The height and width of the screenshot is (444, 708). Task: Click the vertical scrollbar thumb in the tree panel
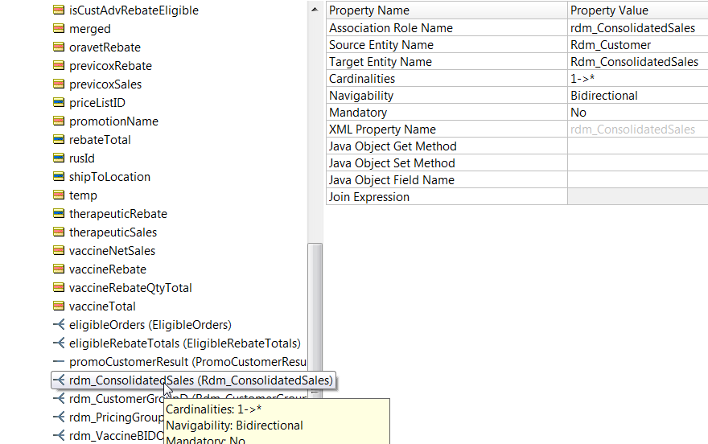(315, 317)
